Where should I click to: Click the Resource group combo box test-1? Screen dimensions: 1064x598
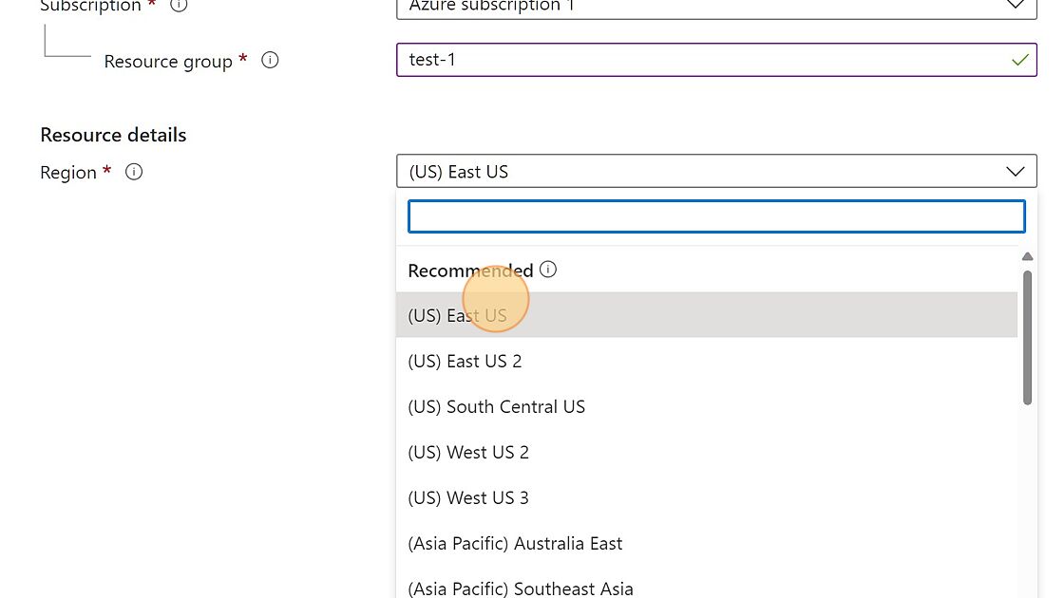click(716, 60)
